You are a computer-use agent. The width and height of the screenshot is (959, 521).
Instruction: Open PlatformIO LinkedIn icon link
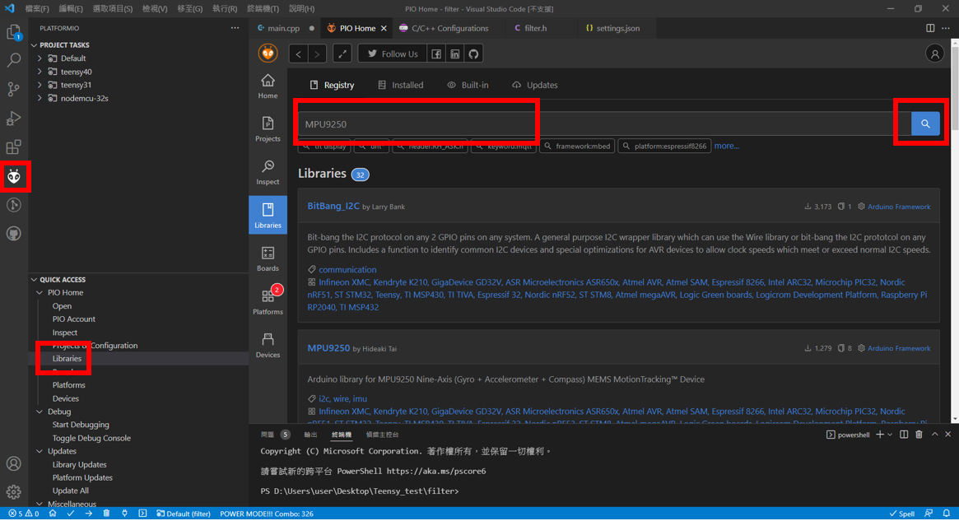pos(455,53)
